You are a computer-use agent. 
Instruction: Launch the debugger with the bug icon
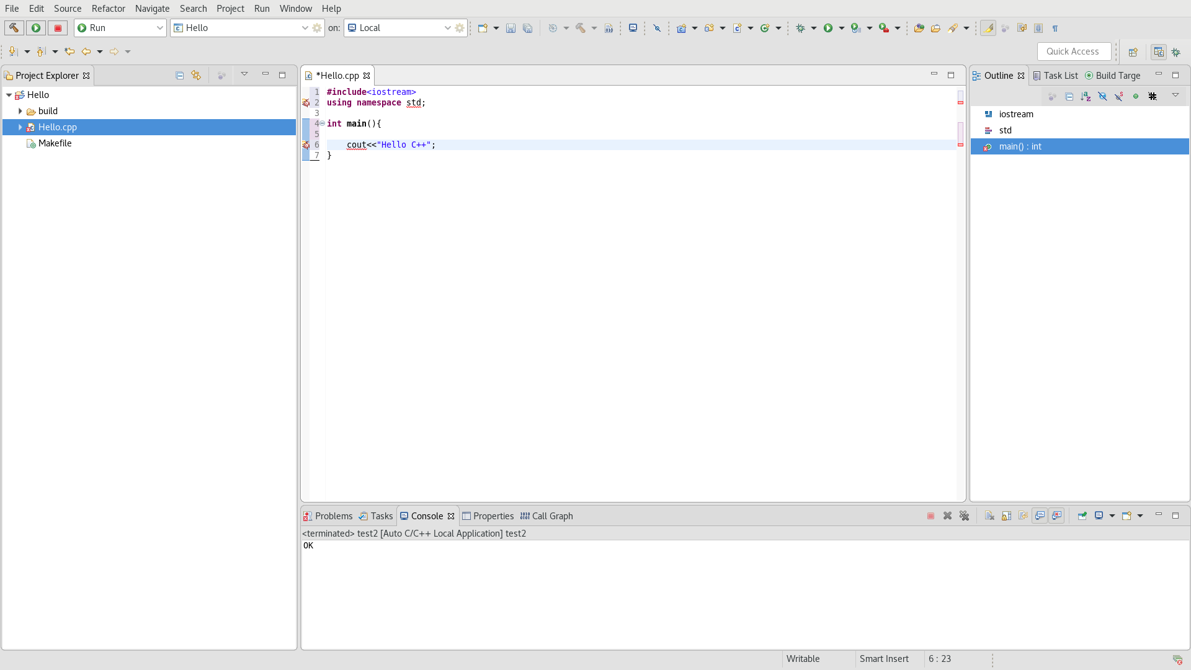[800, 28]
